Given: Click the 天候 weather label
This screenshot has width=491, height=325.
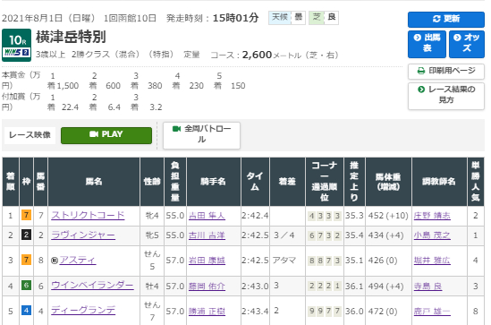Looking at the screenshot, I should [x=280, y=17].
